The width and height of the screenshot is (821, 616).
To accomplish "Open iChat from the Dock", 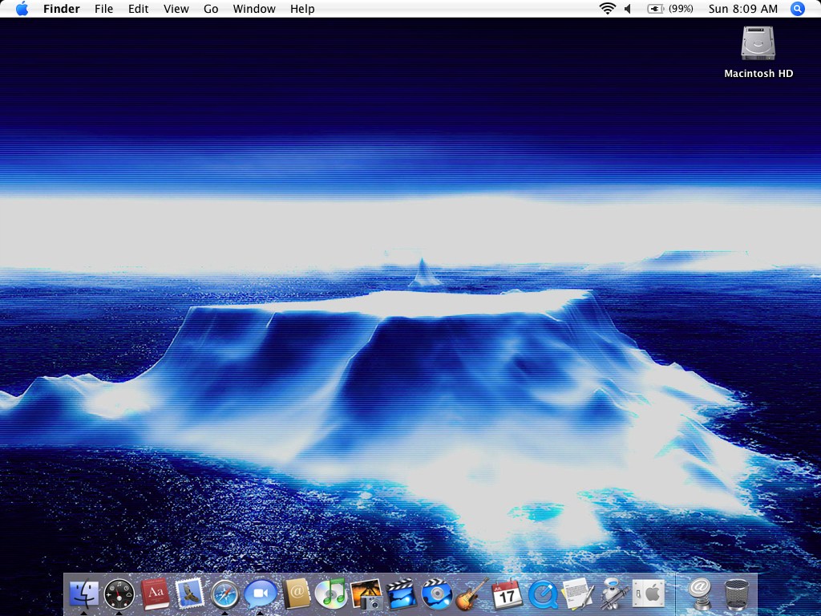I will click(261, 594).
